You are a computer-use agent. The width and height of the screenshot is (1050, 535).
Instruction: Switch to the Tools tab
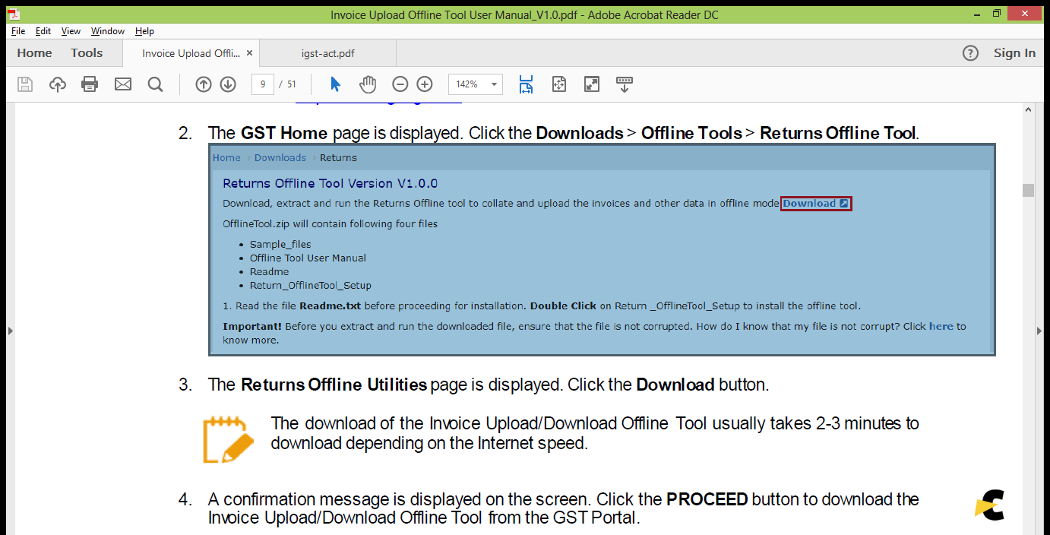(x=87, y=53)
